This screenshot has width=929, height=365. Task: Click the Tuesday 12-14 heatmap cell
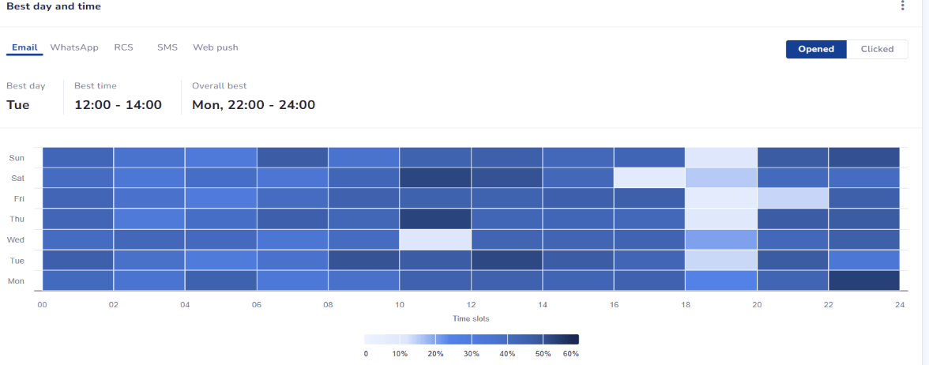[507, 260]
